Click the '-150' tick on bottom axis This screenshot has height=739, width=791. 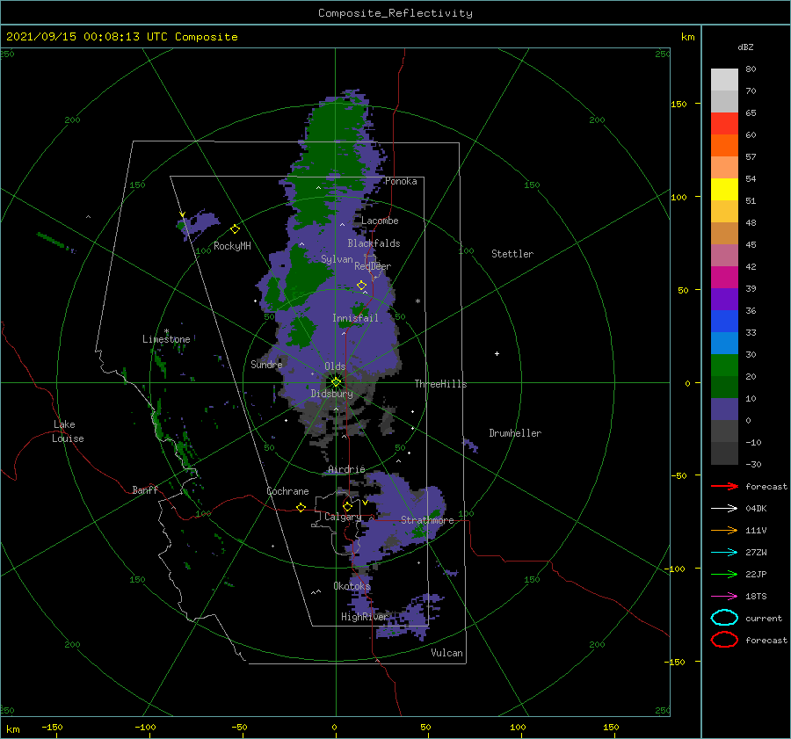52,727
